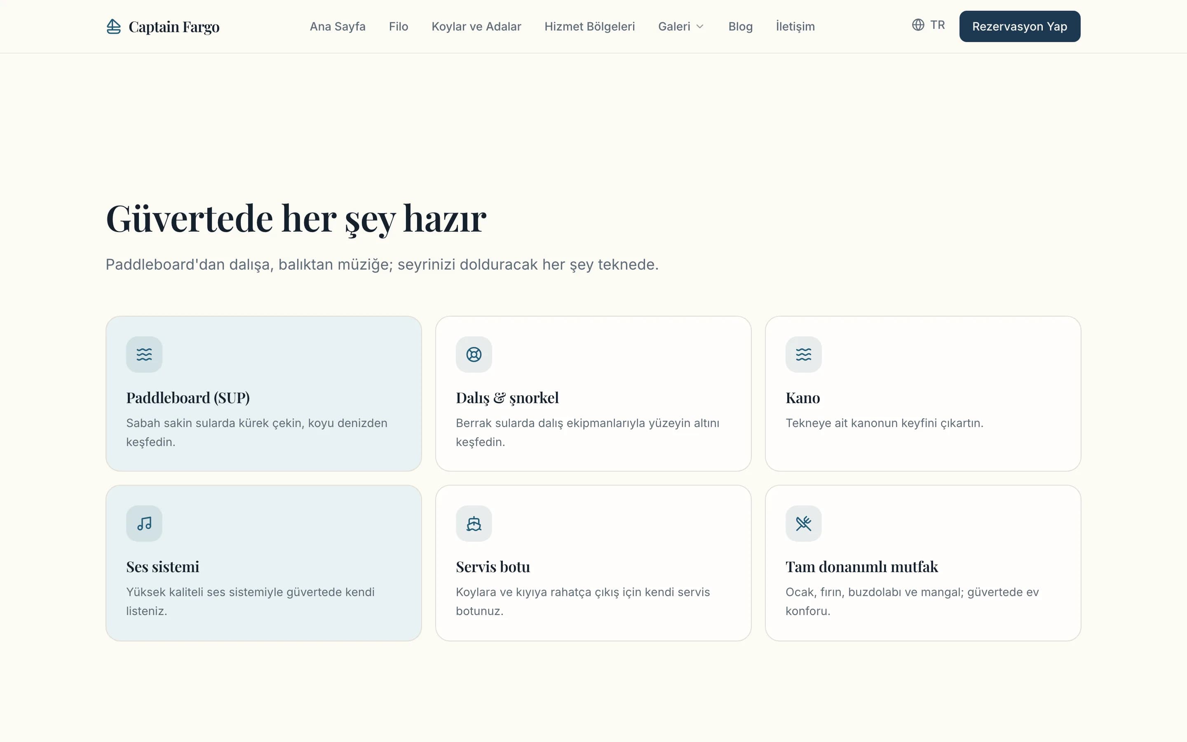Expand the Galeri dropdown chevron
The height and width of the screenshot is (742, 1187).
click(700, 26)
